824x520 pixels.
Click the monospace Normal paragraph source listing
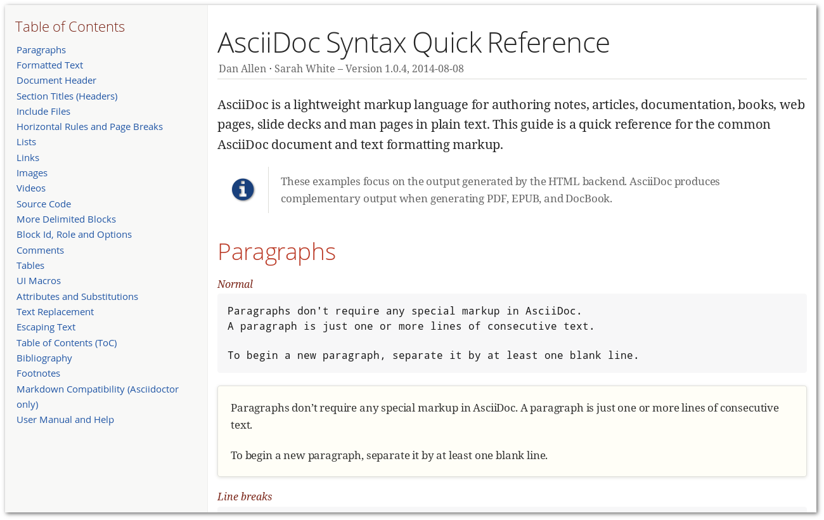[x=512, y=333]
